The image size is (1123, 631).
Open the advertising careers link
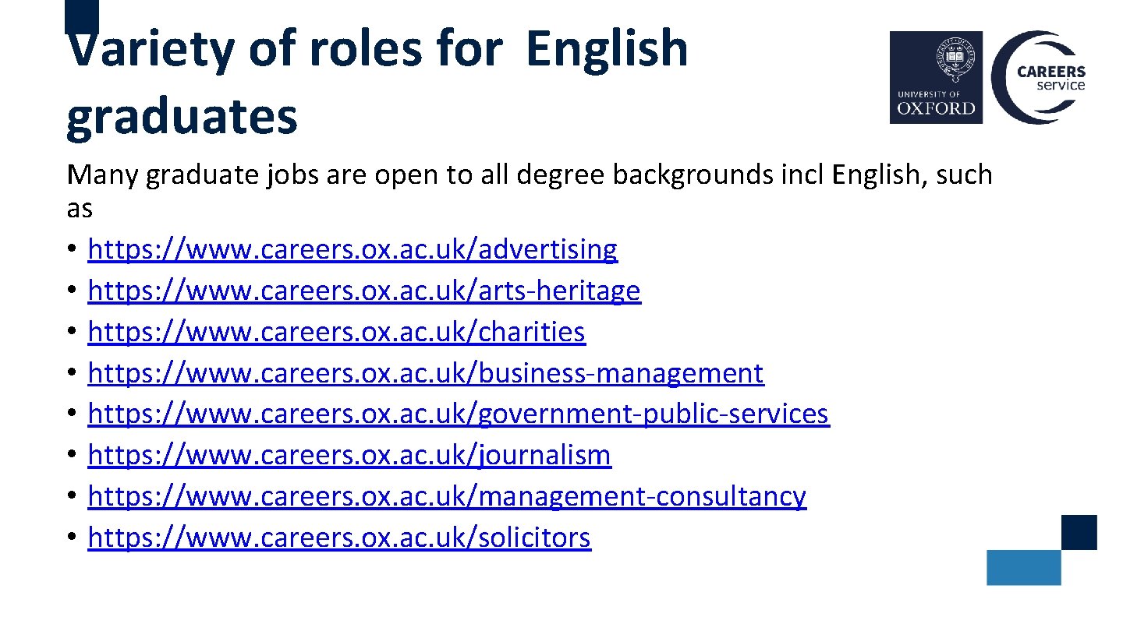pyautogui.click(x=352, y=250)
